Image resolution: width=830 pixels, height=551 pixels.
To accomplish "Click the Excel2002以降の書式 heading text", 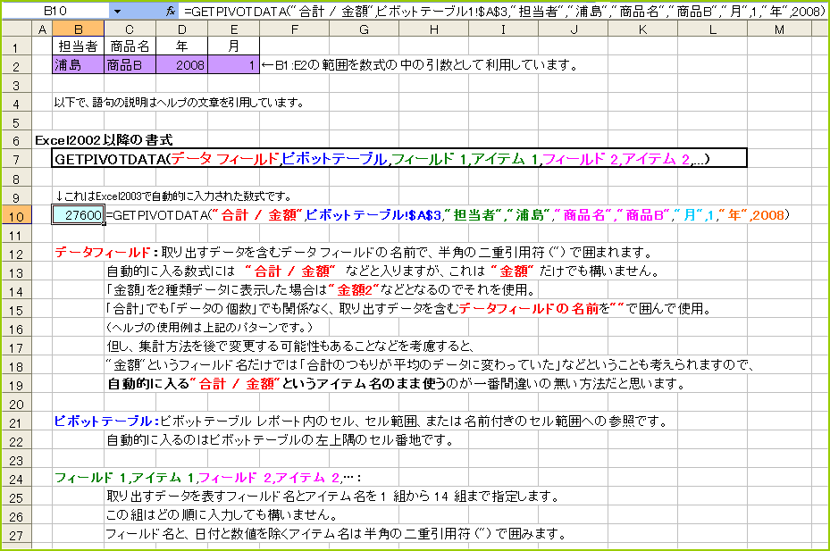I will pyautogui.click(x=110, y=140).
